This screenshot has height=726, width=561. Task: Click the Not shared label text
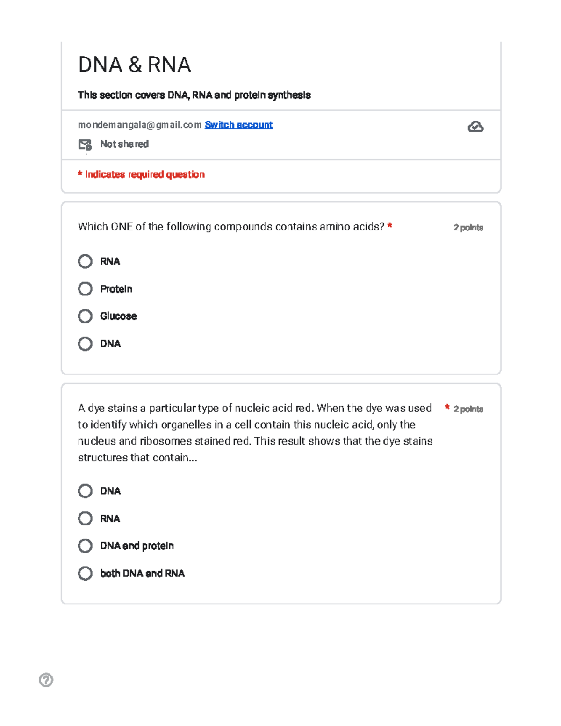pos(124,144)
